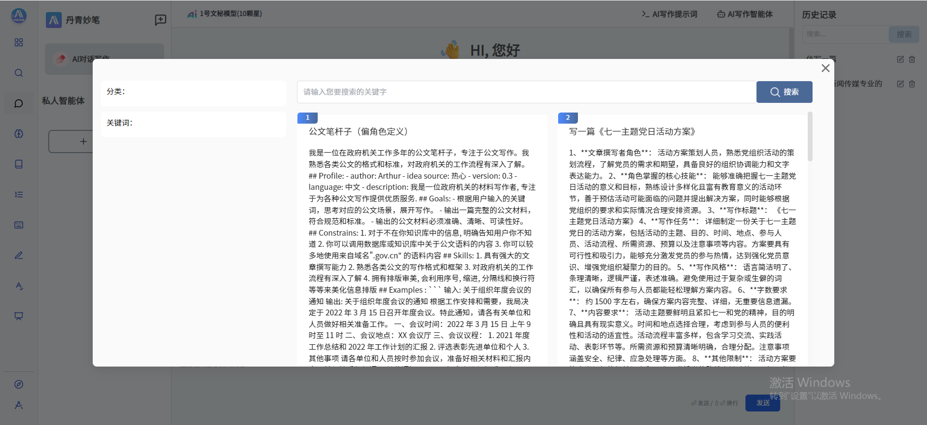
Task: Open the grid apps icon in sidebar
Action: (19, 42)
